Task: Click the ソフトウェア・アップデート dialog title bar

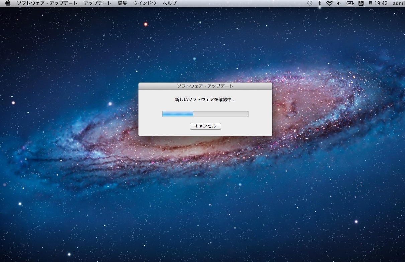Action: coord(205,86)
